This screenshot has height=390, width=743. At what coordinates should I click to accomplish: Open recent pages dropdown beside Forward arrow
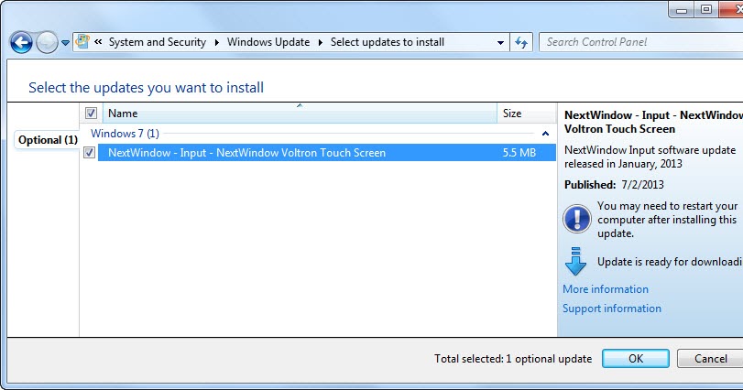[65, 43]
